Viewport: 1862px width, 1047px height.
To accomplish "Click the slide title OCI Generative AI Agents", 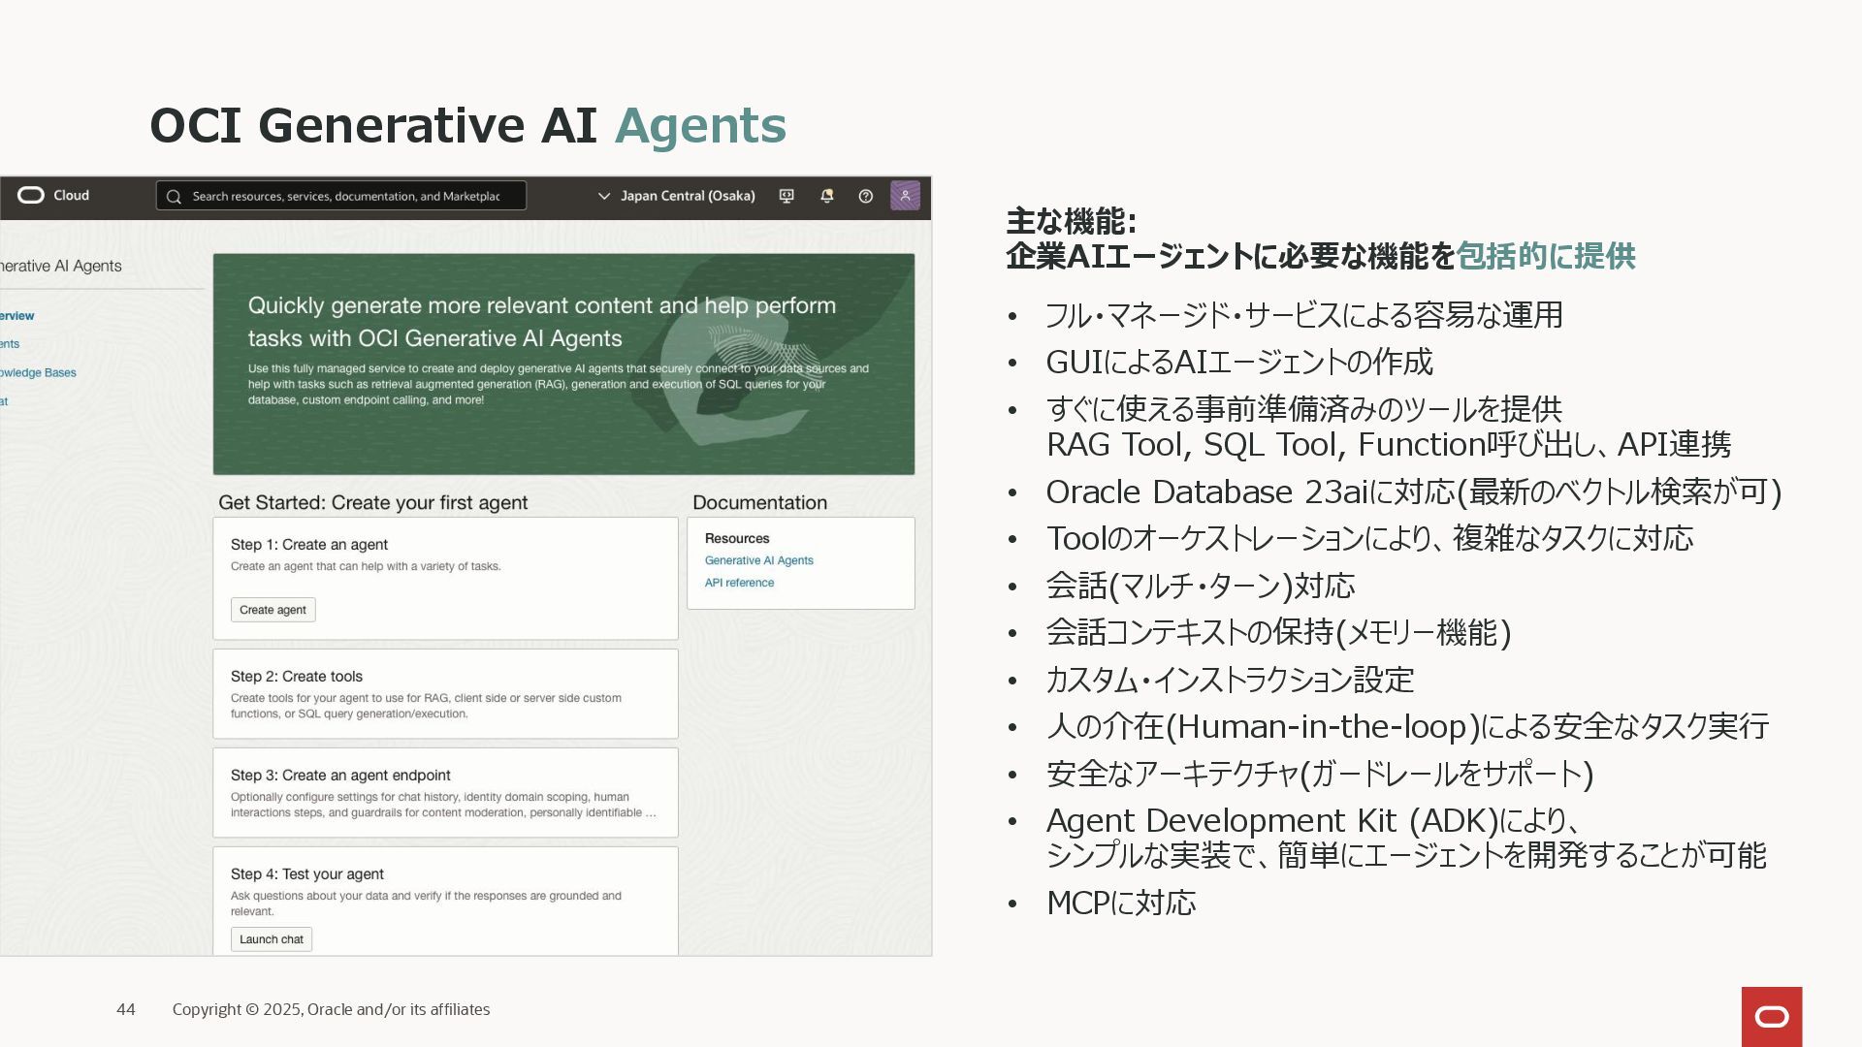I will [467, 125].
